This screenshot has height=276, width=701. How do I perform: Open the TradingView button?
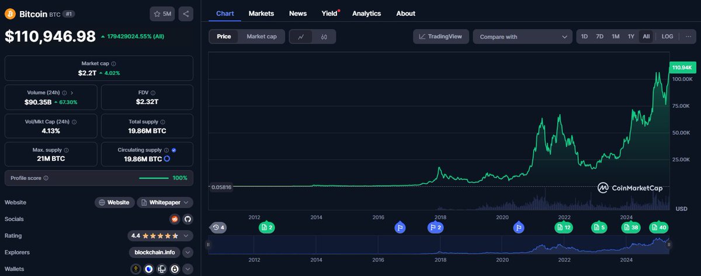pyautogui.click(x=441, y=37)
